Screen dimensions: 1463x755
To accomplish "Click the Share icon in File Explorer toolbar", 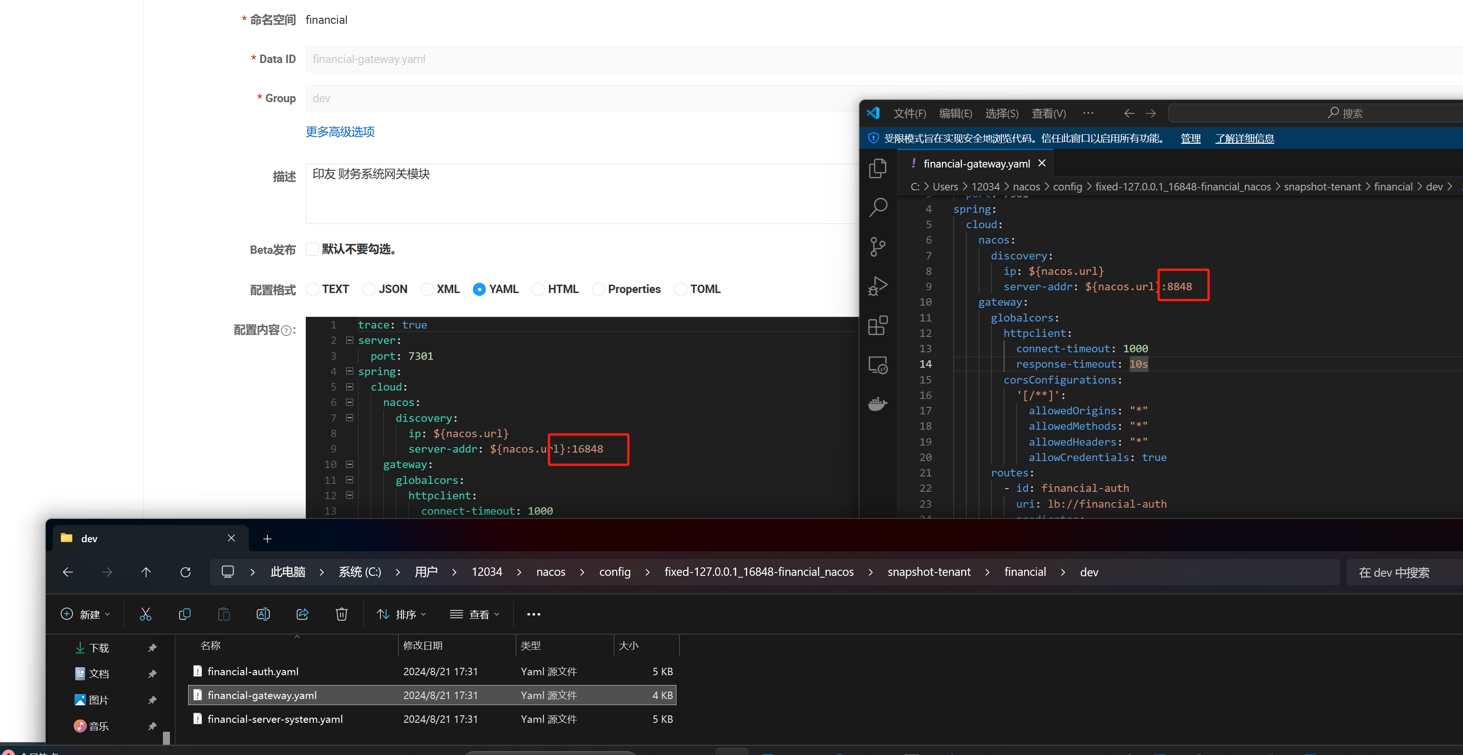I will 302,614.
